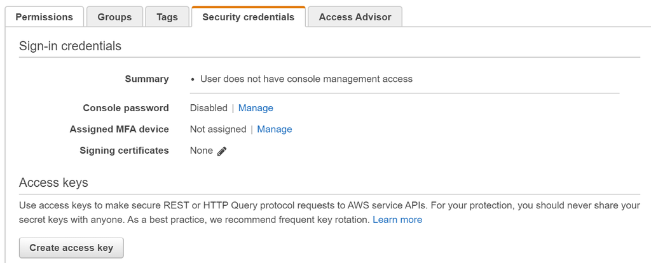This screenshot has width=651, height=263.
Task: Click the Not assigned MFA status text
Action: [x=218, y=130]
